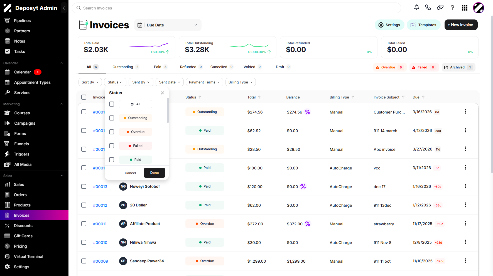Click the phone dialer icon
Screen dimensions: 493x276
pyautogui.click(x=428, y=8)
